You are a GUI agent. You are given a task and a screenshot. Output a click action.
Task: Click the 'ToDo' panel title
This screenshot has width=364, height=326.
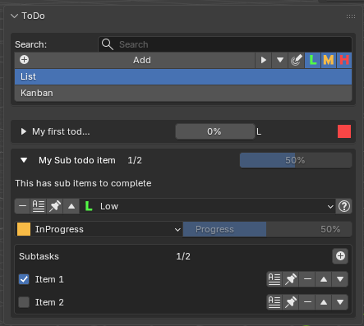(33, 16)
